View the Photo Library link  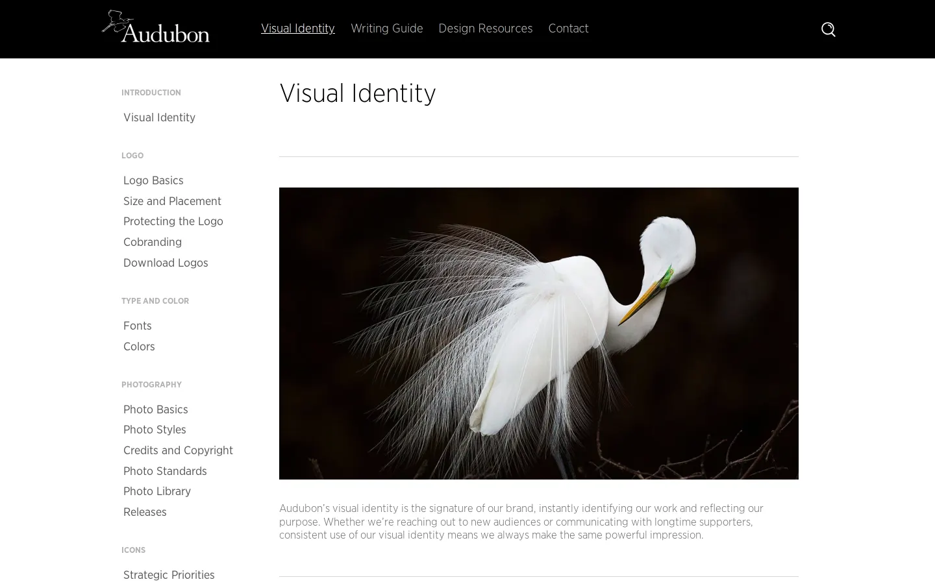point(157,491)
